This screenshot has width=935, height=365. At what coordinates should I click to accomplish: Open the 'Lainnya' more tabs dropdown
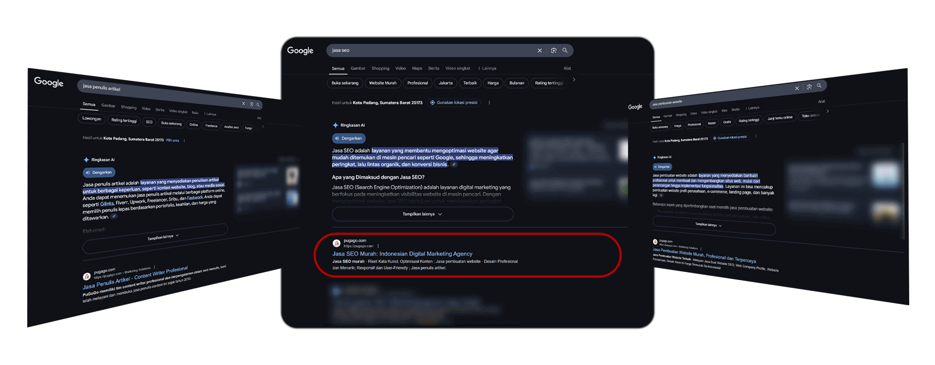click(x=487, y=69)
